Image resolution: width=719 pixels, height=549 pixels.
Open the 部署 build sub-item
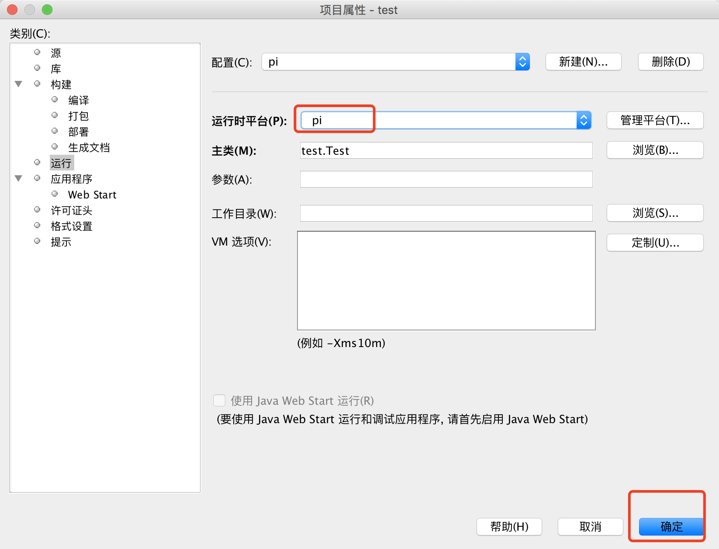pyautogui.click(x=79, y=132)
